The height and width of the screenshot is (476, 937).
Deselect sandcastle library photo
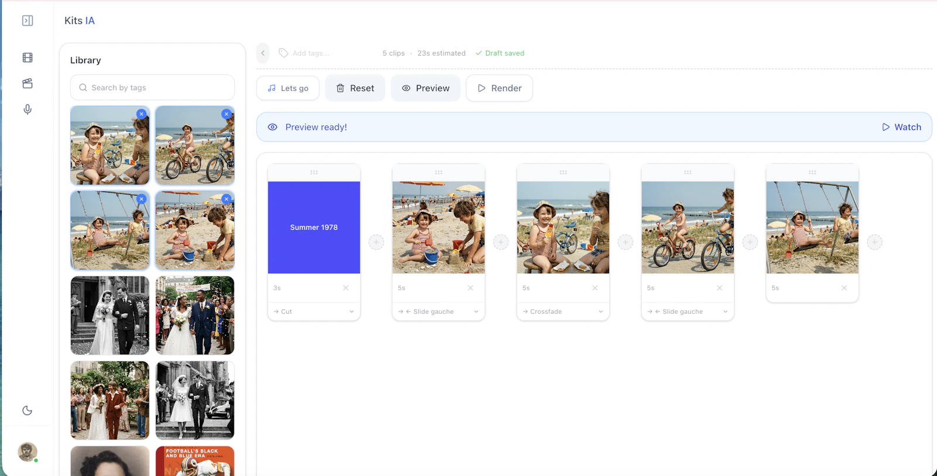(226, 198)
